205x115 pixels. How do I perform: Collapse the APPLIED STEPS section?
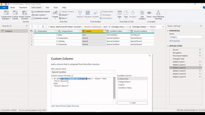168,46
